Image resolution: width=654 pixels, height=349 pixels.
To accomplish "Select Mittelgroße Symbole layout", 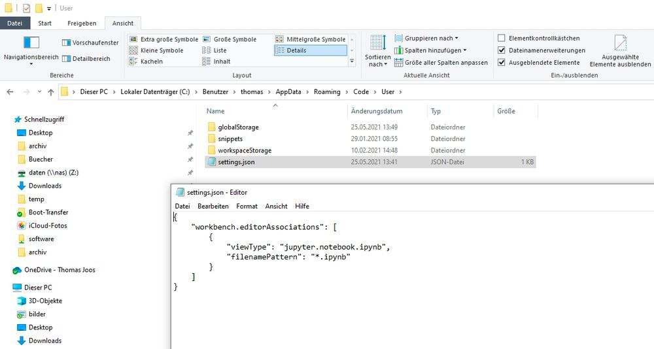I will point(310,39).
